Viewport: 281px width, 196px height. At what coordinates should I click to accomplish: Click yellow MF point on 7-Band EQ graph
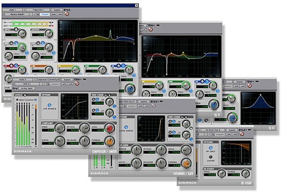click(x=96, y=36)
